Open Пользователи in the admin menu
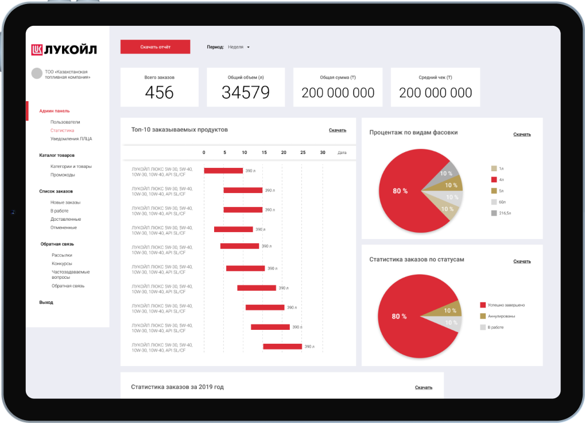 65,122
